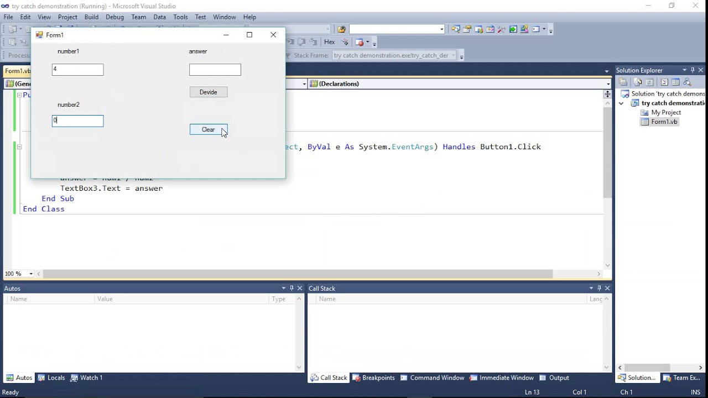Open Properties Window toolbar icon
Viewport: 708px width, 398px height.
[x=467, y=29]
